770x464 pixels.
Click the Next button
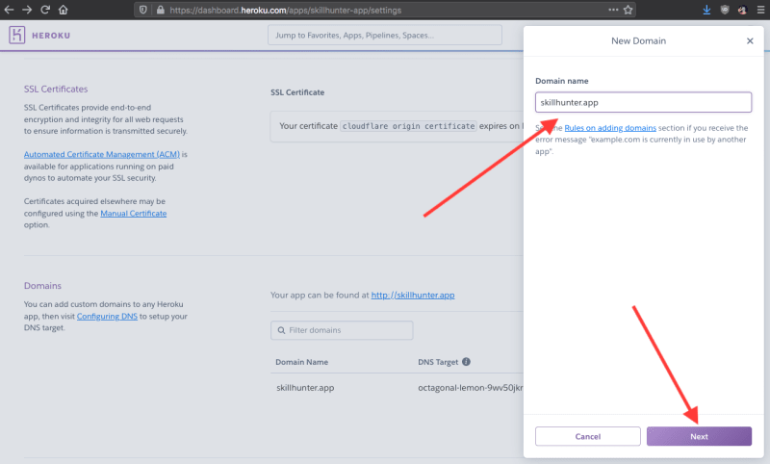[x=700, y=436]
